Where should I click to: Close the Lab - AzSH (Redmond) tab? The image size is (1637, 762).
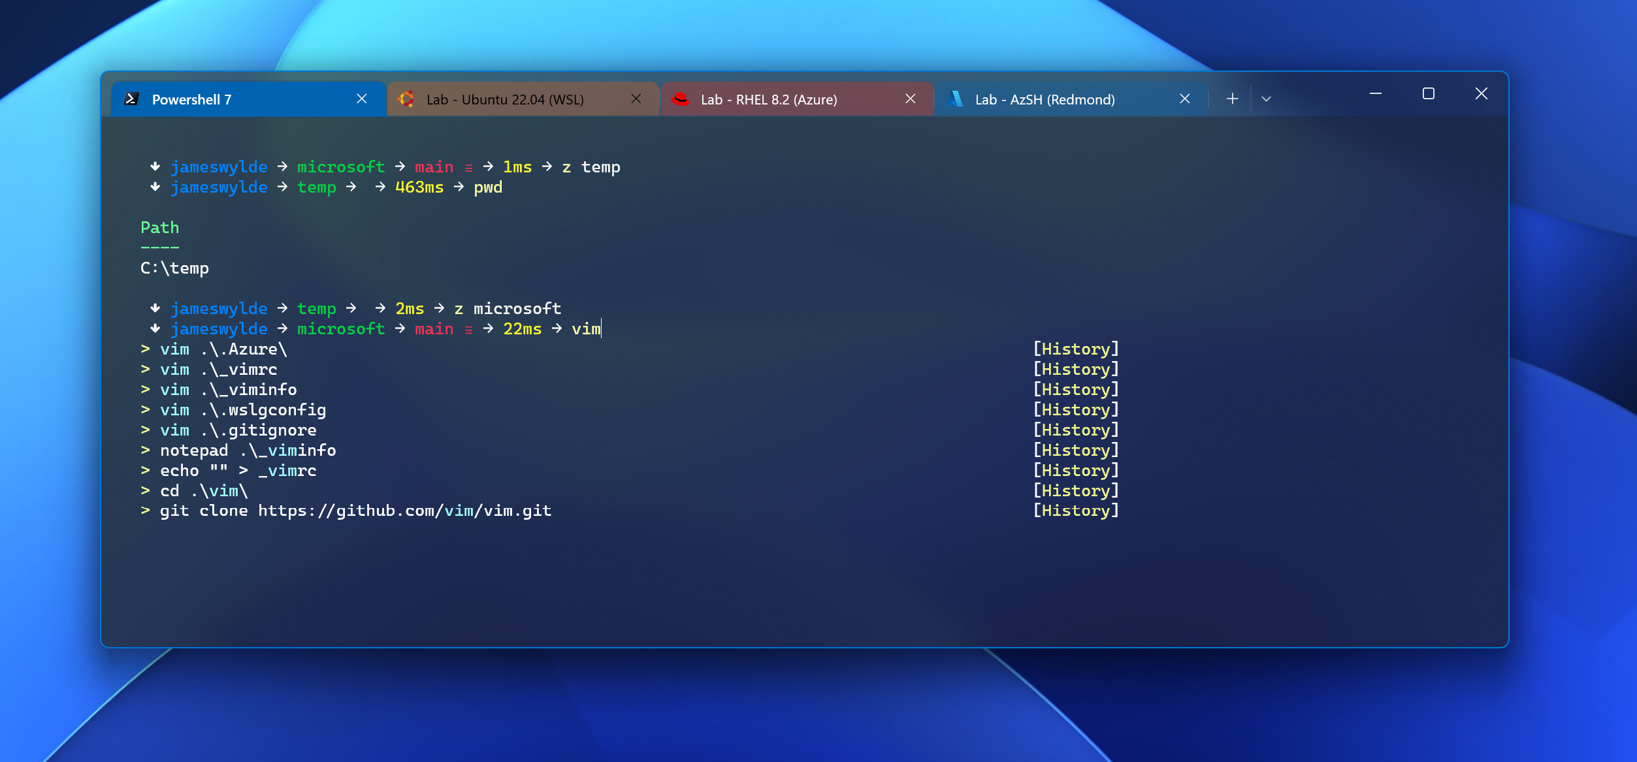[1185, 99]
